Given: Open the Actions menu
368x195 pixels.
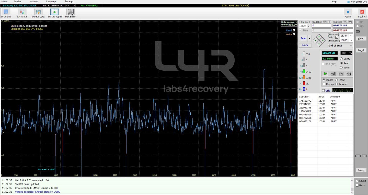Looking at the screenshot, I should 34,2.
